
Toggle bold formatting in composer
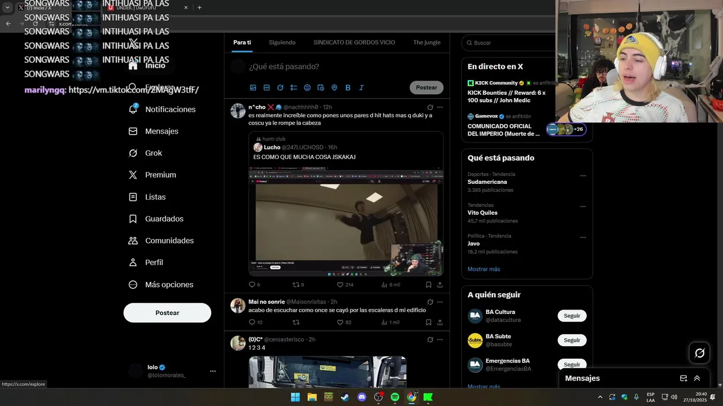click(348, 87)
